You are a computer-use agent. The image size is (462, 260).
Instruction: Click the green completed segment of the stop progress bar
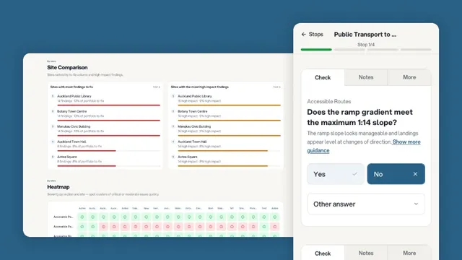pyautogui.click(x=316, y=50)
